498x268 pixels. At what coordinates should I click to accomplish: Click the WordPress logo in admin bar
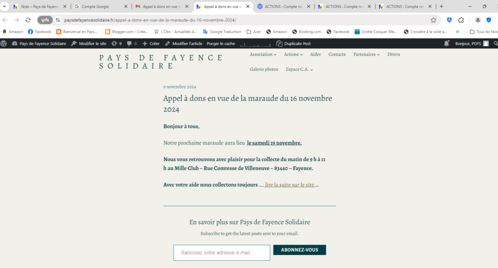coord(4,43)
